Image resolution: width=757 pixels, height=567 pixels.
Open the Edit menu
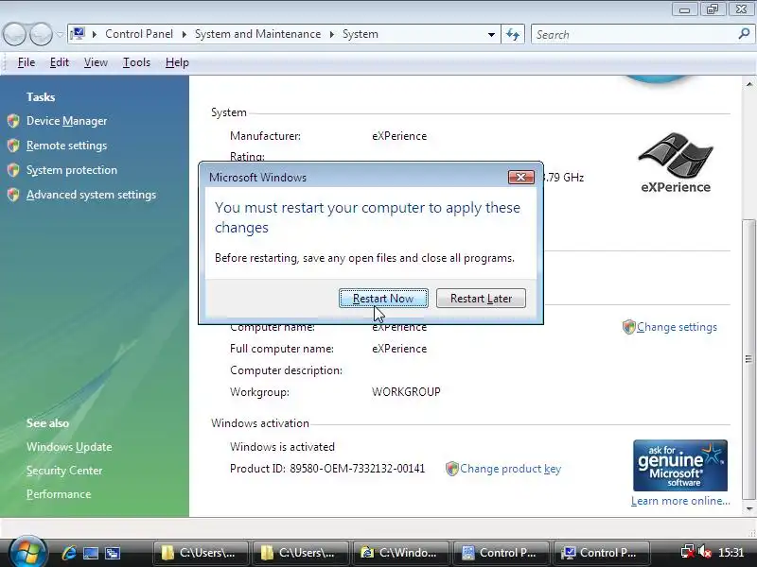[x=60, y=62]
